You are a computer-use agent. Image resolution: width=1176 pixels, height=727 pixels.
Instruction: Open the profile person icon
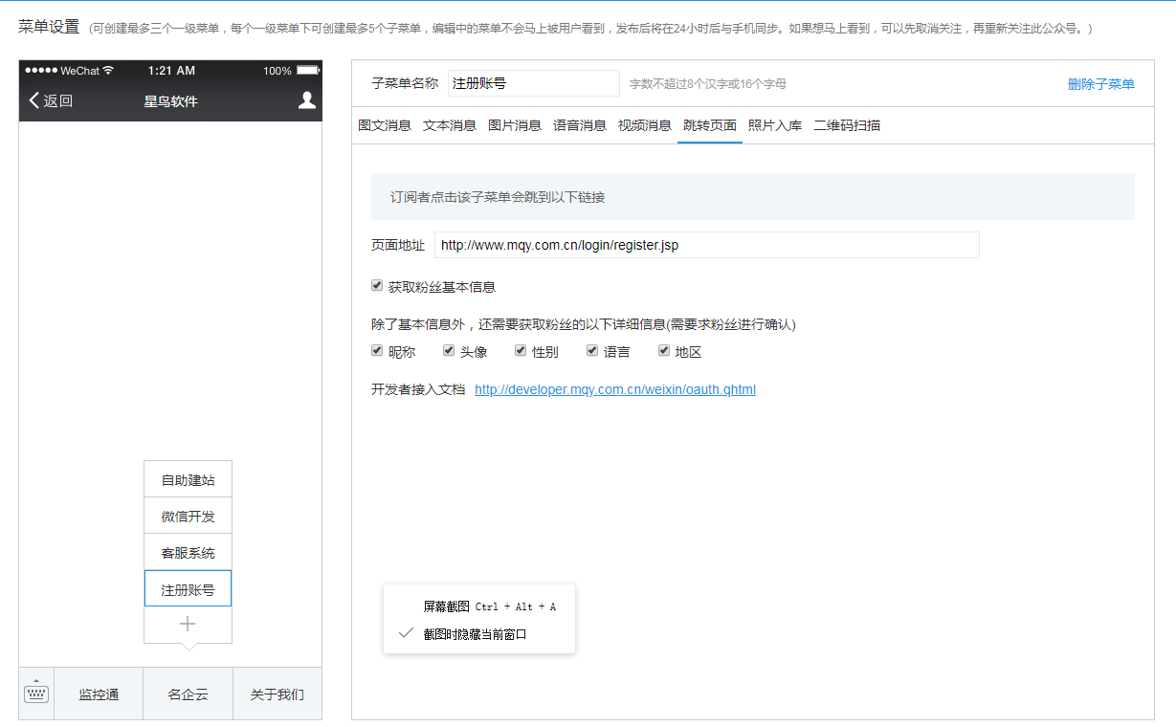(306, 100)
